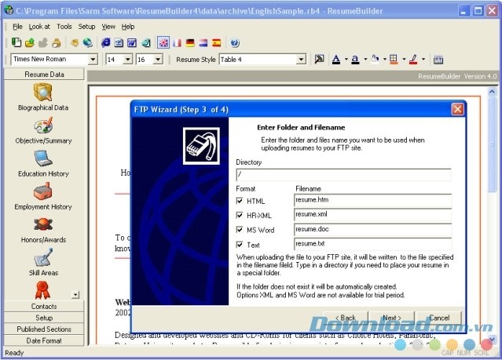Uncheck the HTML format checkbox

(240, 202)
